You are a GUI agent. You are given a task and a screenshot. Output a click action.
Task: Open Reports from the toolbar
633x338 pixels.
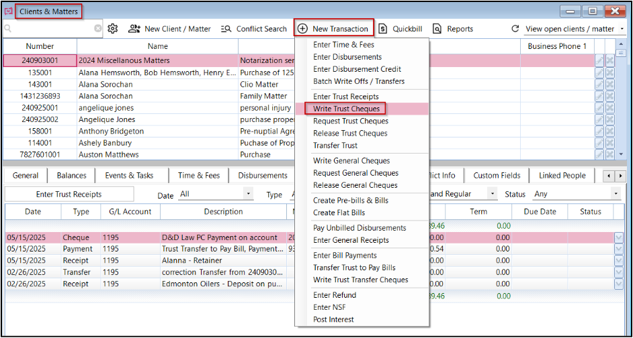pyautogui.click(x=452, y=29)
